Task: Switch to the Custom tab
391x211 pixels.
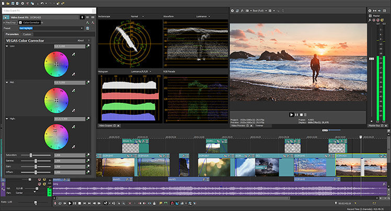Action: [x=27, y=34]
